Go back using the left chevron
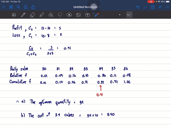Screen dimensions: 171x128 pos(4,7)
